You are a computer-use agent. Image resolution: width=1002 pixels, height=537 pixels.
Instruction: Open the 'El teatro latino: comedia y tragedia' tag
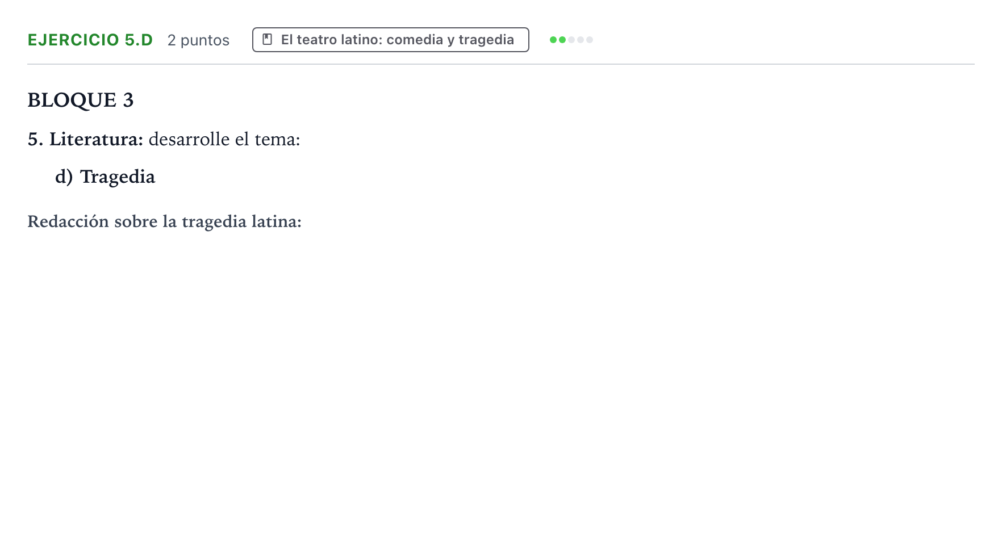click(391, 40)
